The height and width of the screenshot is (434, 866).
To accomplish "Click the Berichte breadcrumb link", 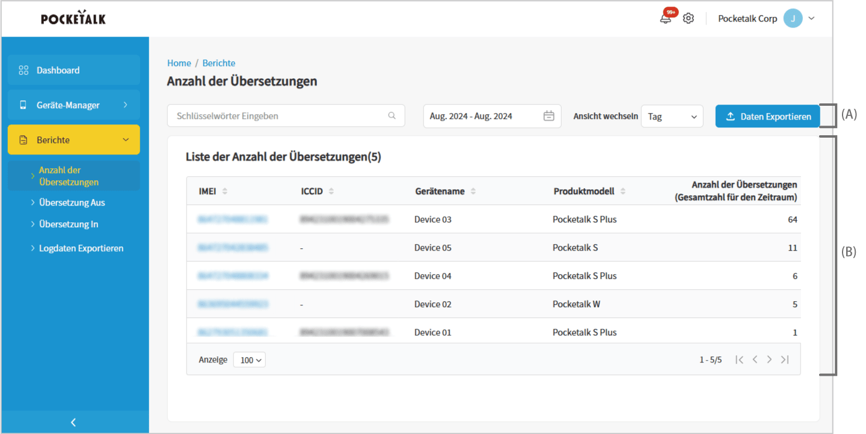I will pyautogui.click(x=219, y=63).
